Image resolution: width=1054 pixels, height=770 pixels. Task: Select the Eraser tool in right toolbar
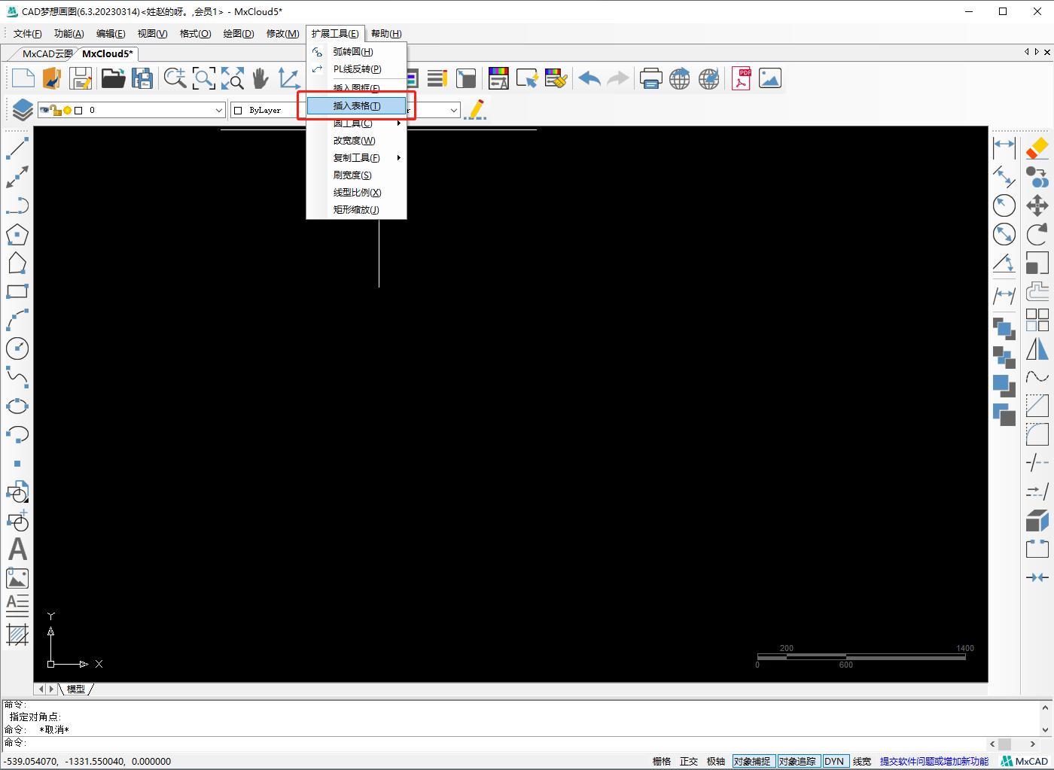pos(1037,148)
